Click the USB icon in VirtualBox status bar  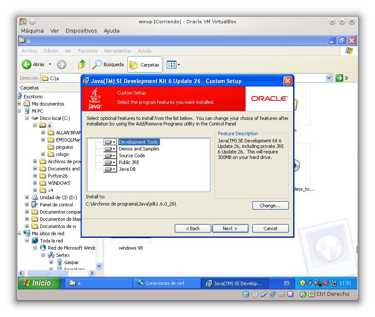click(x=263, y=294)
